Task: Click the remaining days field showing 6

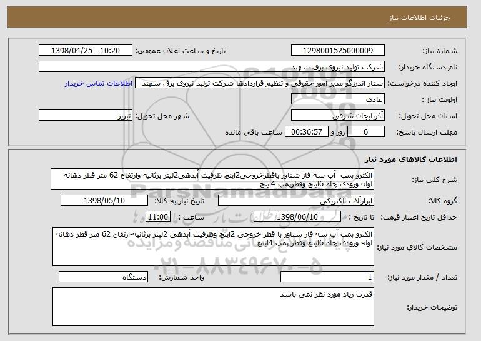Action: pos(366,132)
